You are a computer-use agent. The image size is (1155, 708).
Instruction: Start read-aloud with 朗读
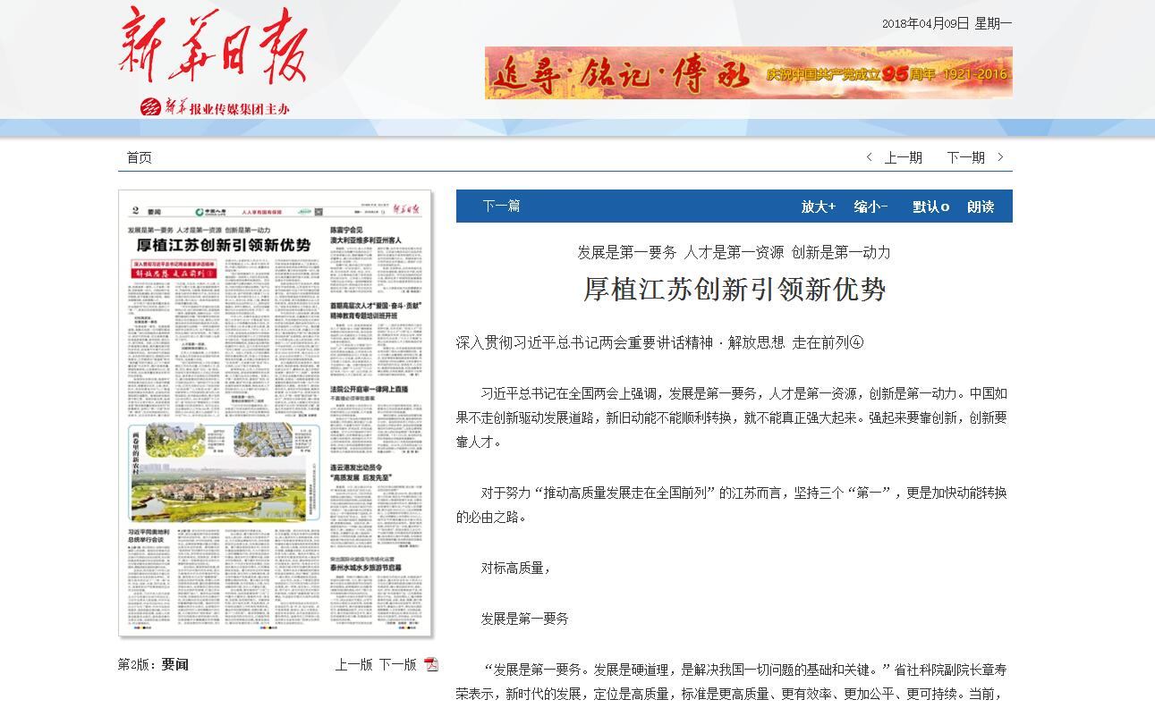981,206
